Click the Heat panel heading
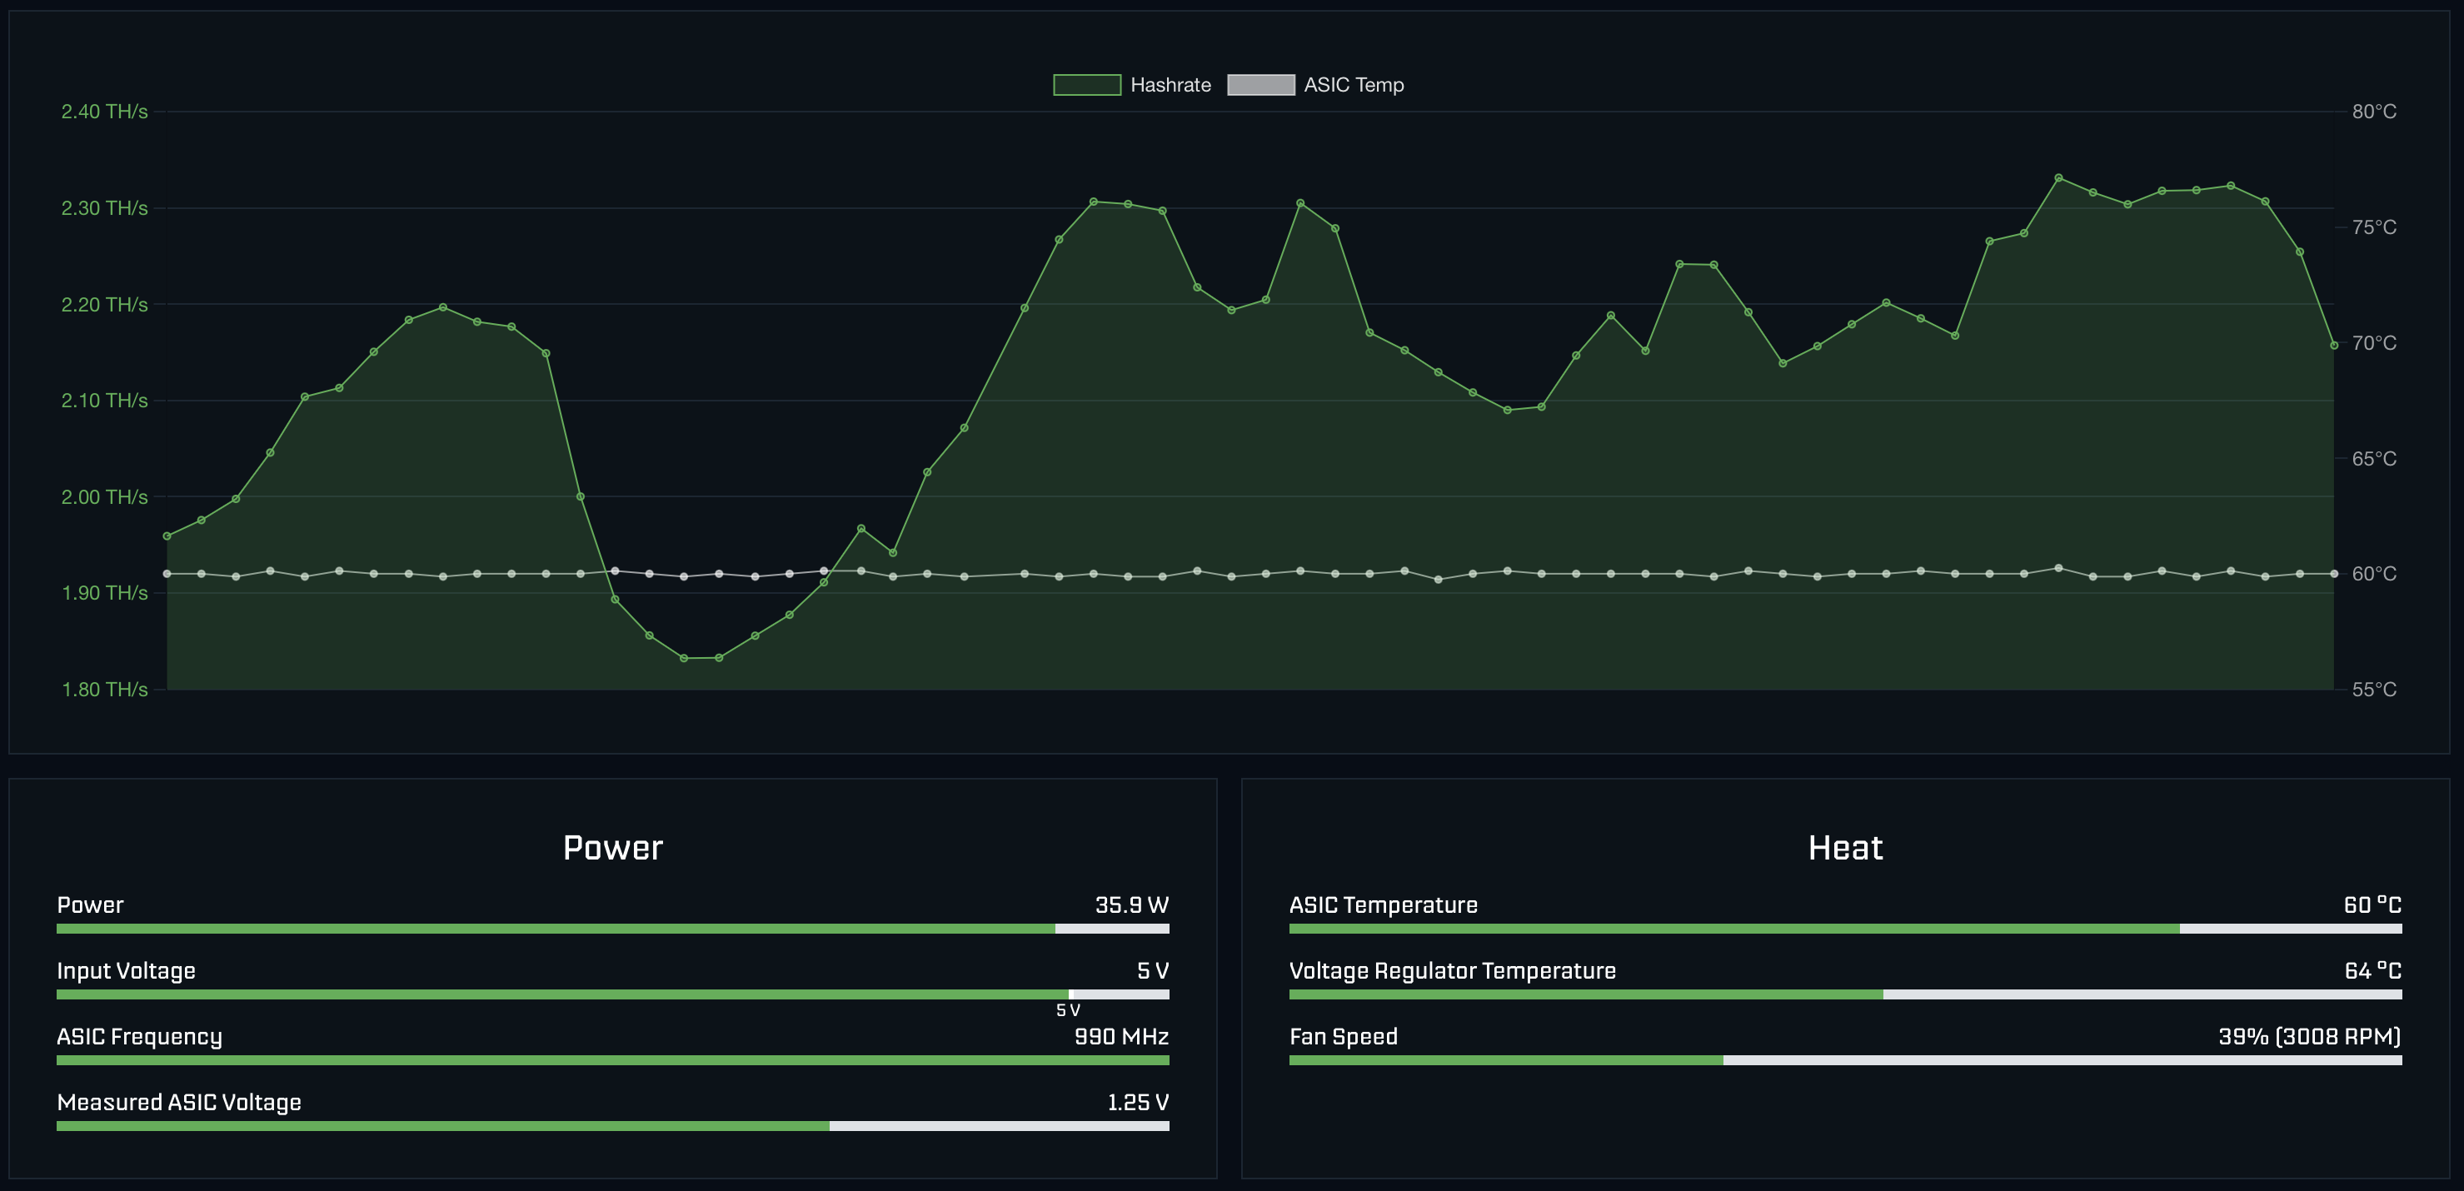Viewport: 2464px width, 1191px height. tap(1844, 848)
